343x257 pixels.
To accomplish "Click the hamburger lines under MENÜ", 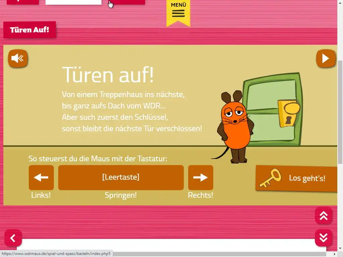I will click(178, 13).
